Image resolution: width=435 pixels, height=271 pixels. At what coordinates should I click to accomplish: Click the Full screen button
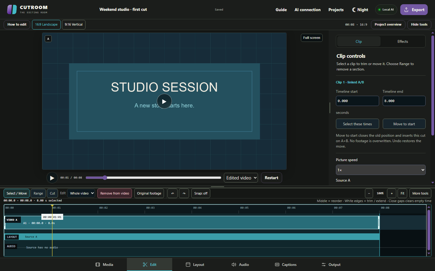[312, 38]
